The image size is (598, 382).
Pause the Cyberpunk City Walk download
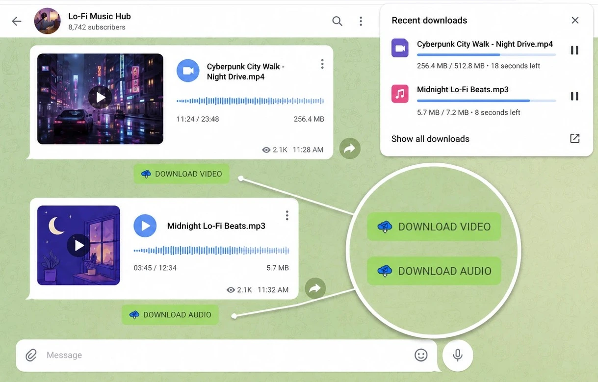click(x=574, y=50)
